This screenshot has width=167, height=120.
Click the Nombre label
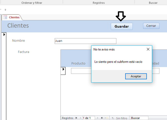pos(19,40)
